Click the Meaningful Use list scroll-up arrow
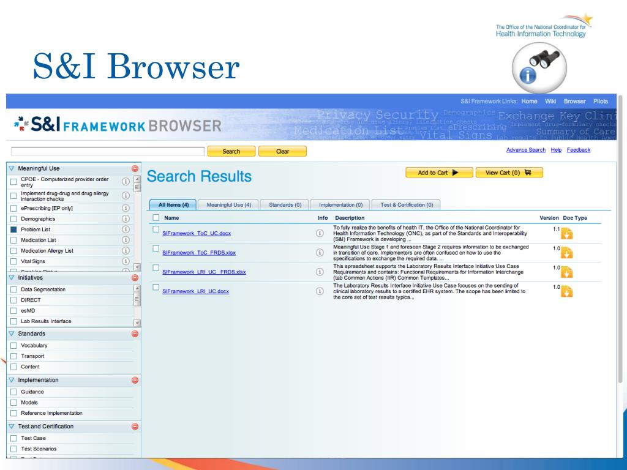 pos(137,179)
